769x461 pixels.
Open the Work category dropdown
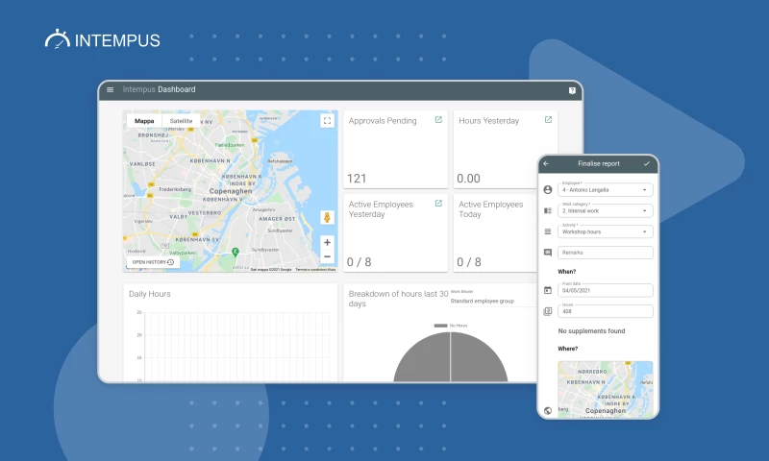[x=605, y=210]
